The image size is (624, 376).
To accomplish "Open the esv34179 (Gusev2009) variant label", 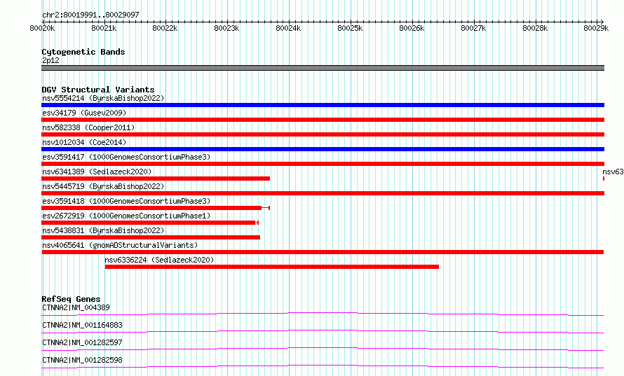I will pyautogui.click(x=84, y=113).
